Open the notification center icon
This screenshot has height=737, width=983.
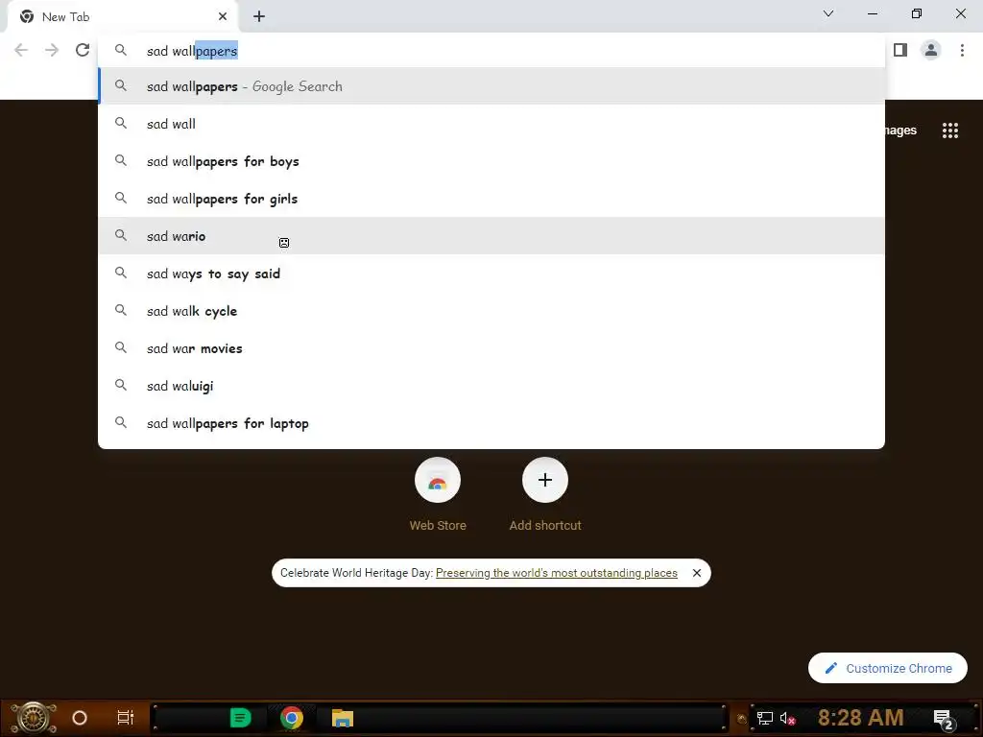[x=944, y=720]
